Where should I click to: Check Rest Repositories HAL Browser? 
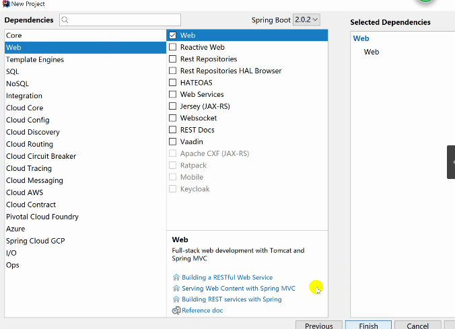[173, 71]
